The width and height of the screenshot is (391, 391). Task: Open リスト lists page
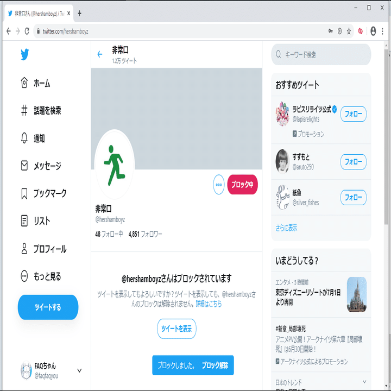coord(36,221)
